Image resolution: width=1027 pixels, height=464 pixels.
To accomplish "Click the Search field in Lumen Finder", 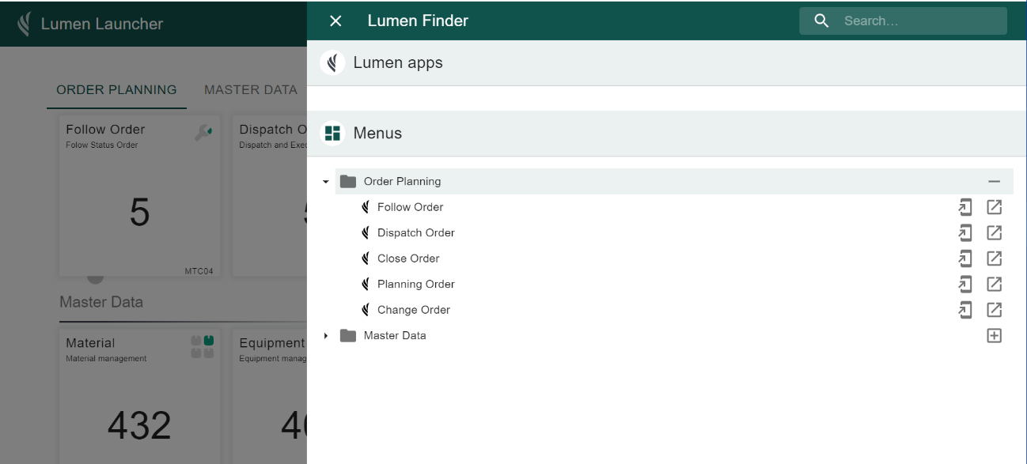I will point(903,21).
